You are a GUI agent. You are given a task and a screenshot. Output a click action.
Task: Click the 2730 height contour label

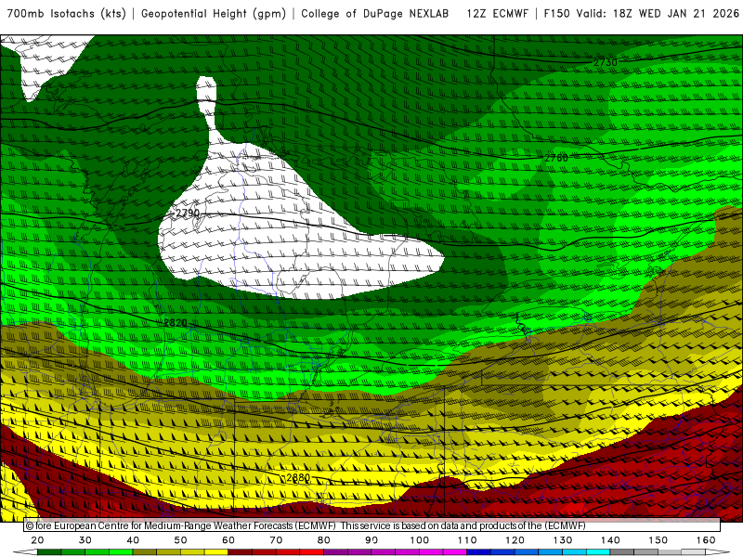tap(606, 62)
